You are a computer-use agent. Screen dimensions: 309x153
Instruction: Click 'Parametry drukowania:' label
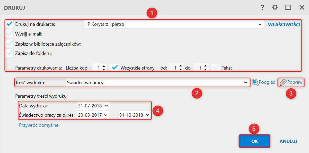point(39,68)
